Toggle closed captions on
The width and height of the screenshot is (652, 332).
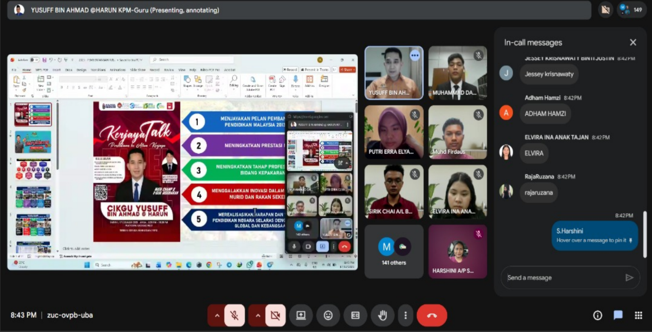tap(355, 315)
